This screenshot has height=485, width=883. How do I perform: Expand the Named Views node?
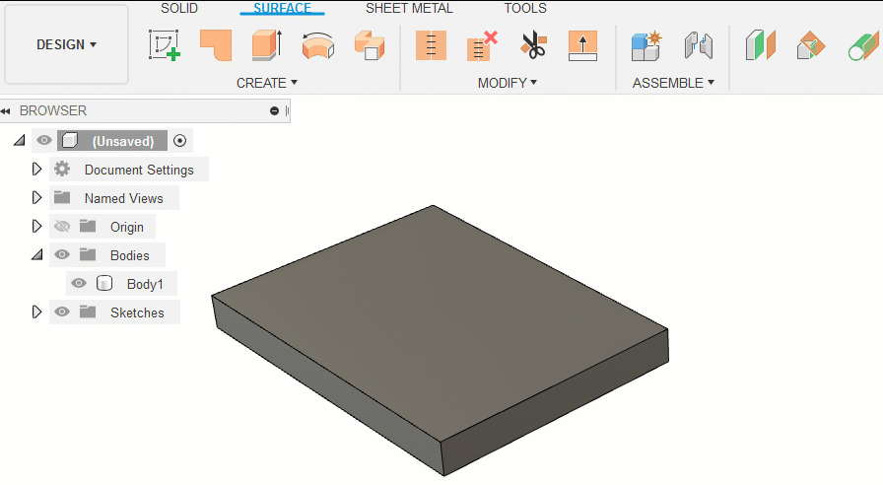[36, 198]
